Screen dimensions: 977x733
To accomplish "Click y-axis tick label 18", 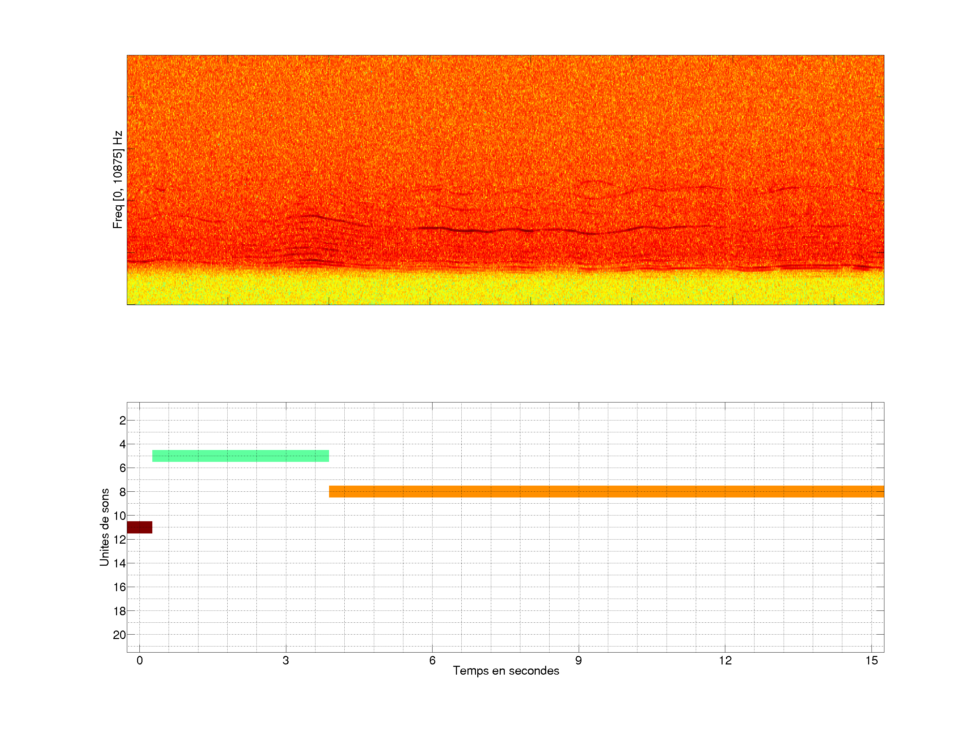I will [119, 611].
